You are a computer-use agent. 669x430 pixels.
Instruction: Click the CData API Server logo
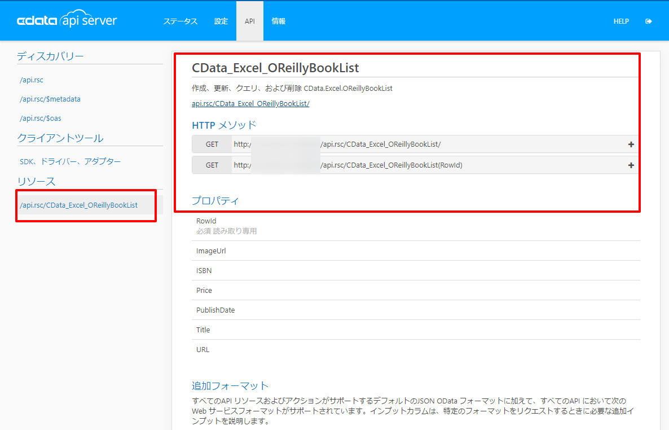67,20
